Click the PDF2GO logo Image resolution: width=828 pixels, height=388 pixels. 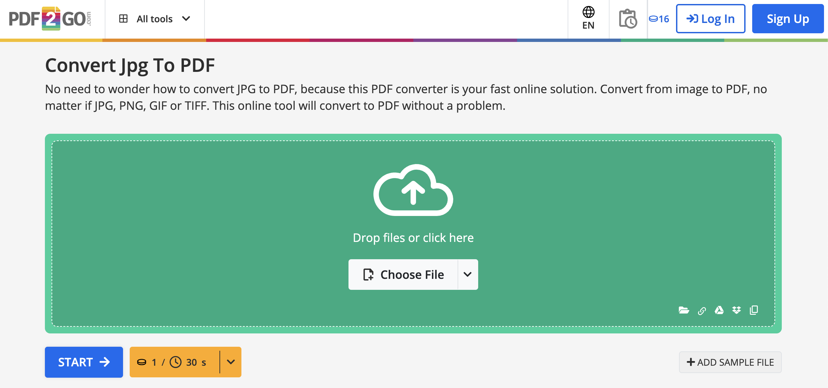point(50,19)
